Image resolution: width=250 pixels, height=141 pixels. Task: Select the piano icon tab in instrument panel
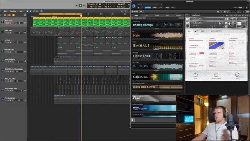coord(189,31)
